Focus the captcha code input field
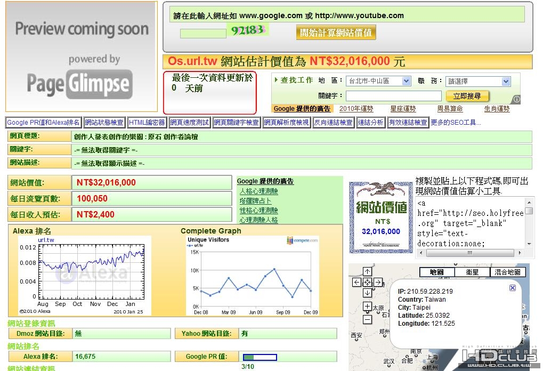The image size is (543, 371). coord(203,33)
